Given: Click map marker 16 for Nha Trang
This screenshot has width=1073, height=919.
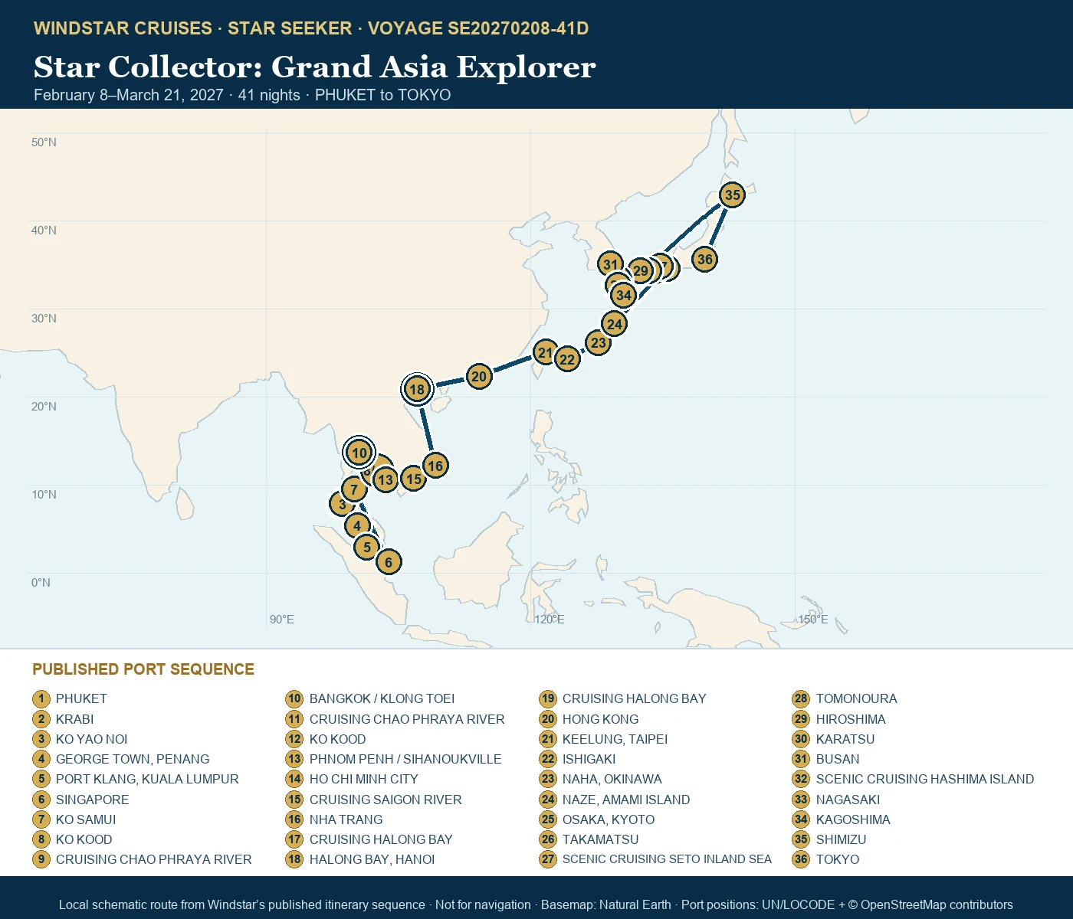Looking at the screenshot, I should click(435, 465).
